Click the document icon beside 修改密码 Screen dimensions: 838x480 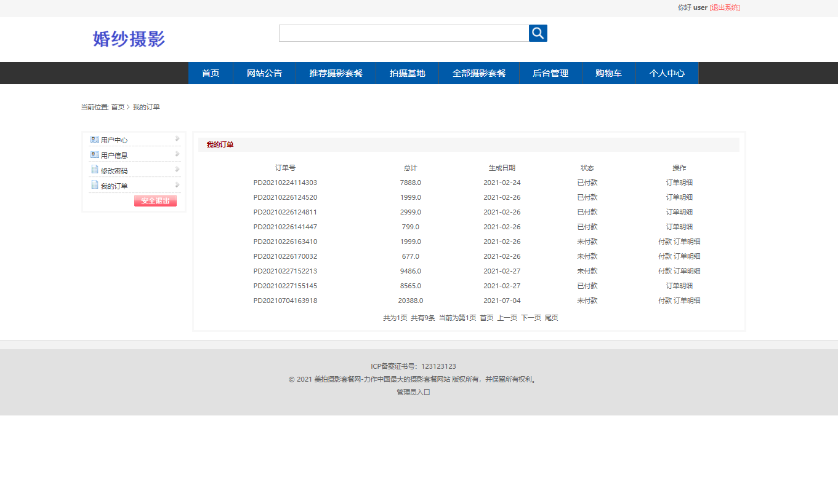94,169
